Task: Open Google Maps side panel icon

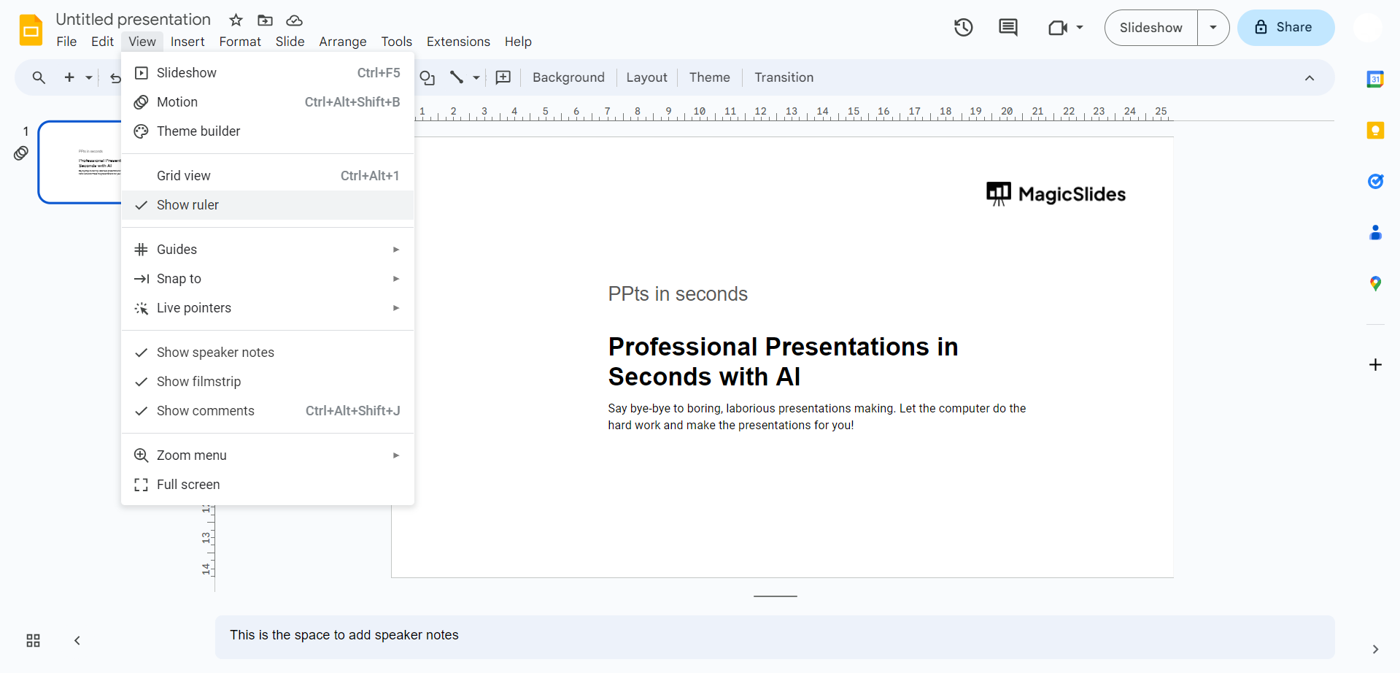Action: [x=1374, y=284]
